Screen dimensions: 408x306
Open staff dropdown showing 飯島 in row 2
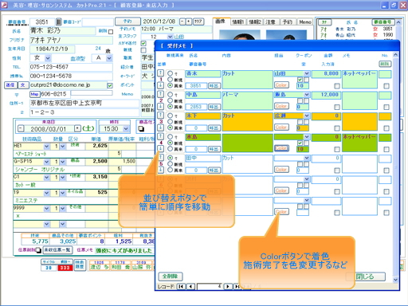click(307, 94)
